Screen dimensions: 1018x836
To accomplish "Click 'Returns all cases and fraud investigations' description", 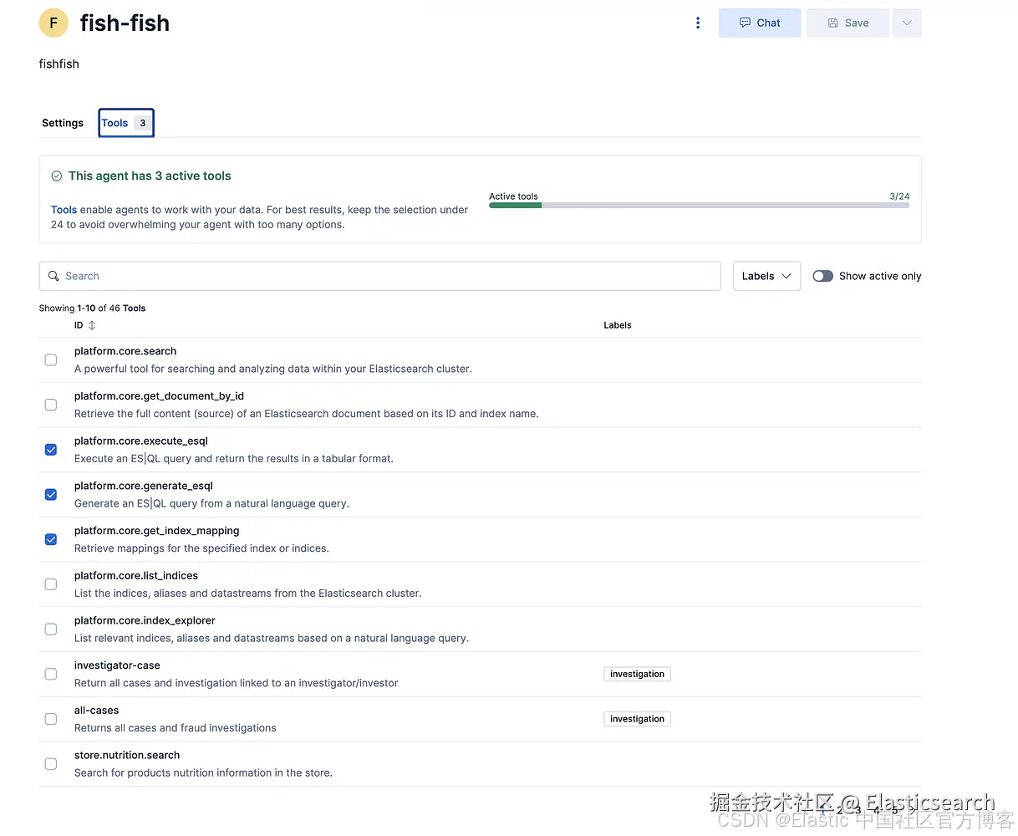I will (x=176, y=728).
